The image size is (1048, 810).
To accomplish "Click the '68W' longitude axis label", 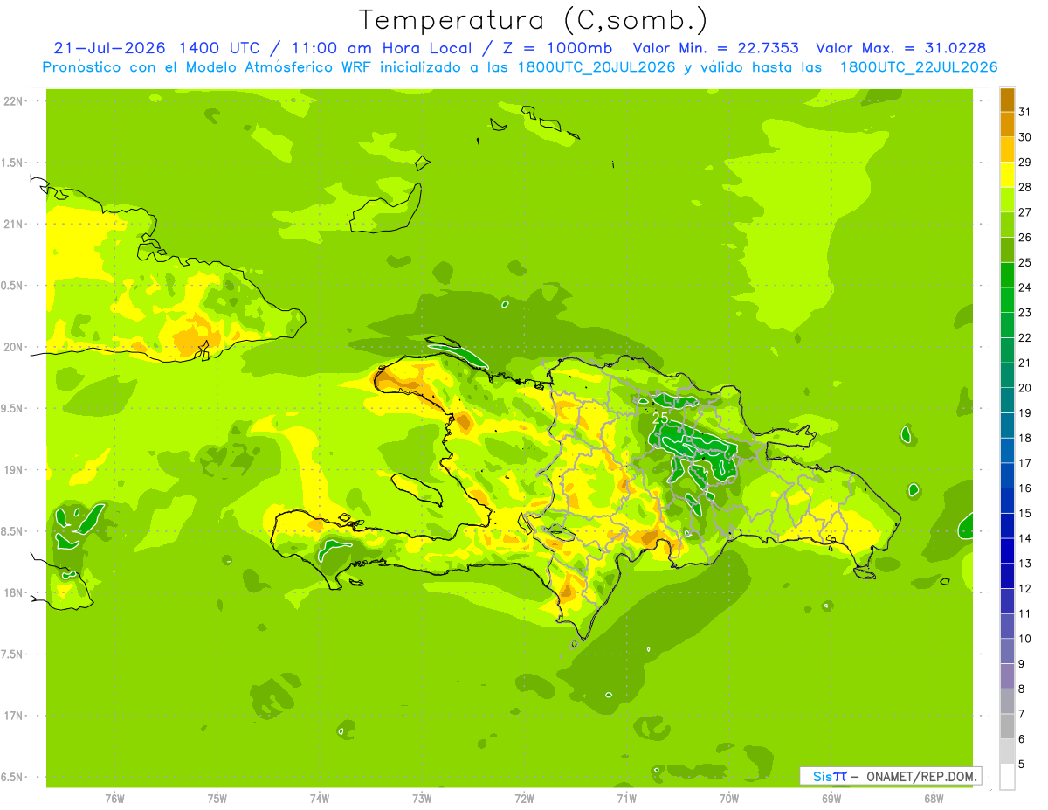I will pos(934,799).
